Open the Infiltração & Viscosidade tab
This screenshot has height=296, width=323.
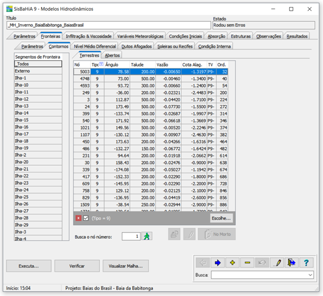pos(89,36)
